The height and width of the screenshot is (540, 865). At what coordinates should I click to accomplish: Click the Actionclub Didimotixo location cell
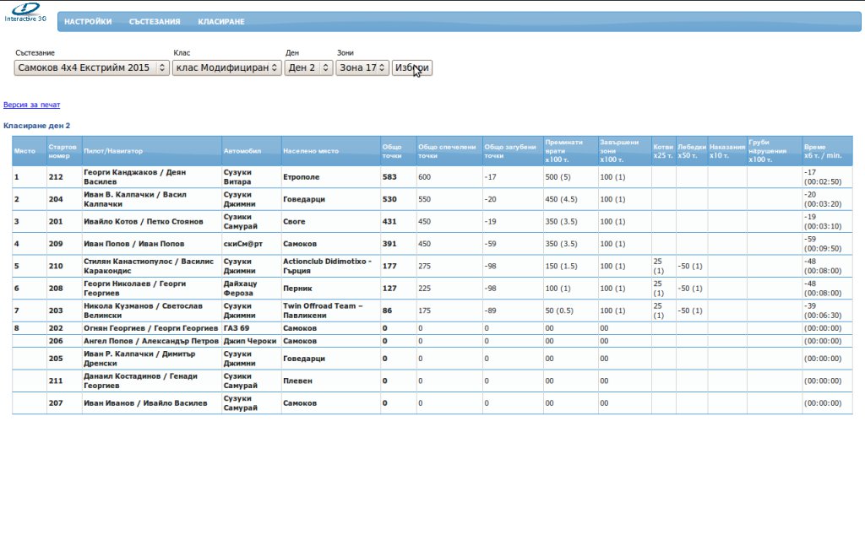click(x=329, y=266)
